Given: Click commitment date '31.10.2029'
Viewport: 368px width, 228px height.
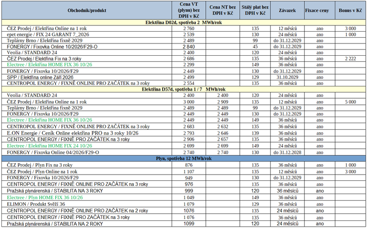Looking at the screenshot, I should pyautogui.click(x=287, y=77).
